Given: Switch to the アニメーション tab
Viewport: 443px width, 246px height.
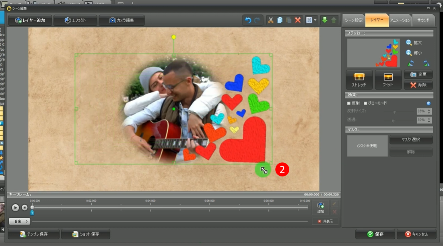Looking at the screenshot, I should pos(400,20).
